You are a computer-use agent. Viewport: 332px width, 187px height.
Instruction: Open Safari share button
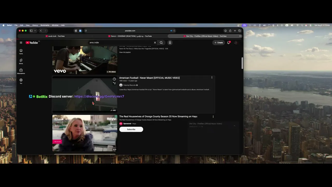click(x=230, y=31)
